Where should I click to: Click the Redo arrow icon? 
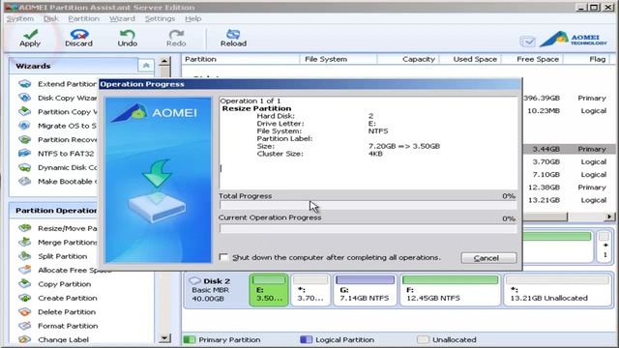tap(176, 34)
